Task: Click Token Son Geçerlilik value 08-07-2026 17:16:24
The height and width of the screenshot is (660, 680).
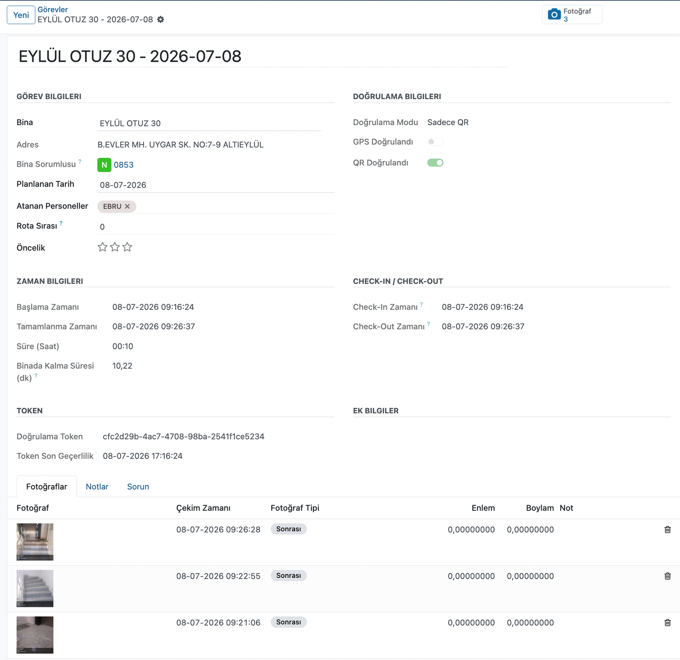Action: (x=143, y=456)
